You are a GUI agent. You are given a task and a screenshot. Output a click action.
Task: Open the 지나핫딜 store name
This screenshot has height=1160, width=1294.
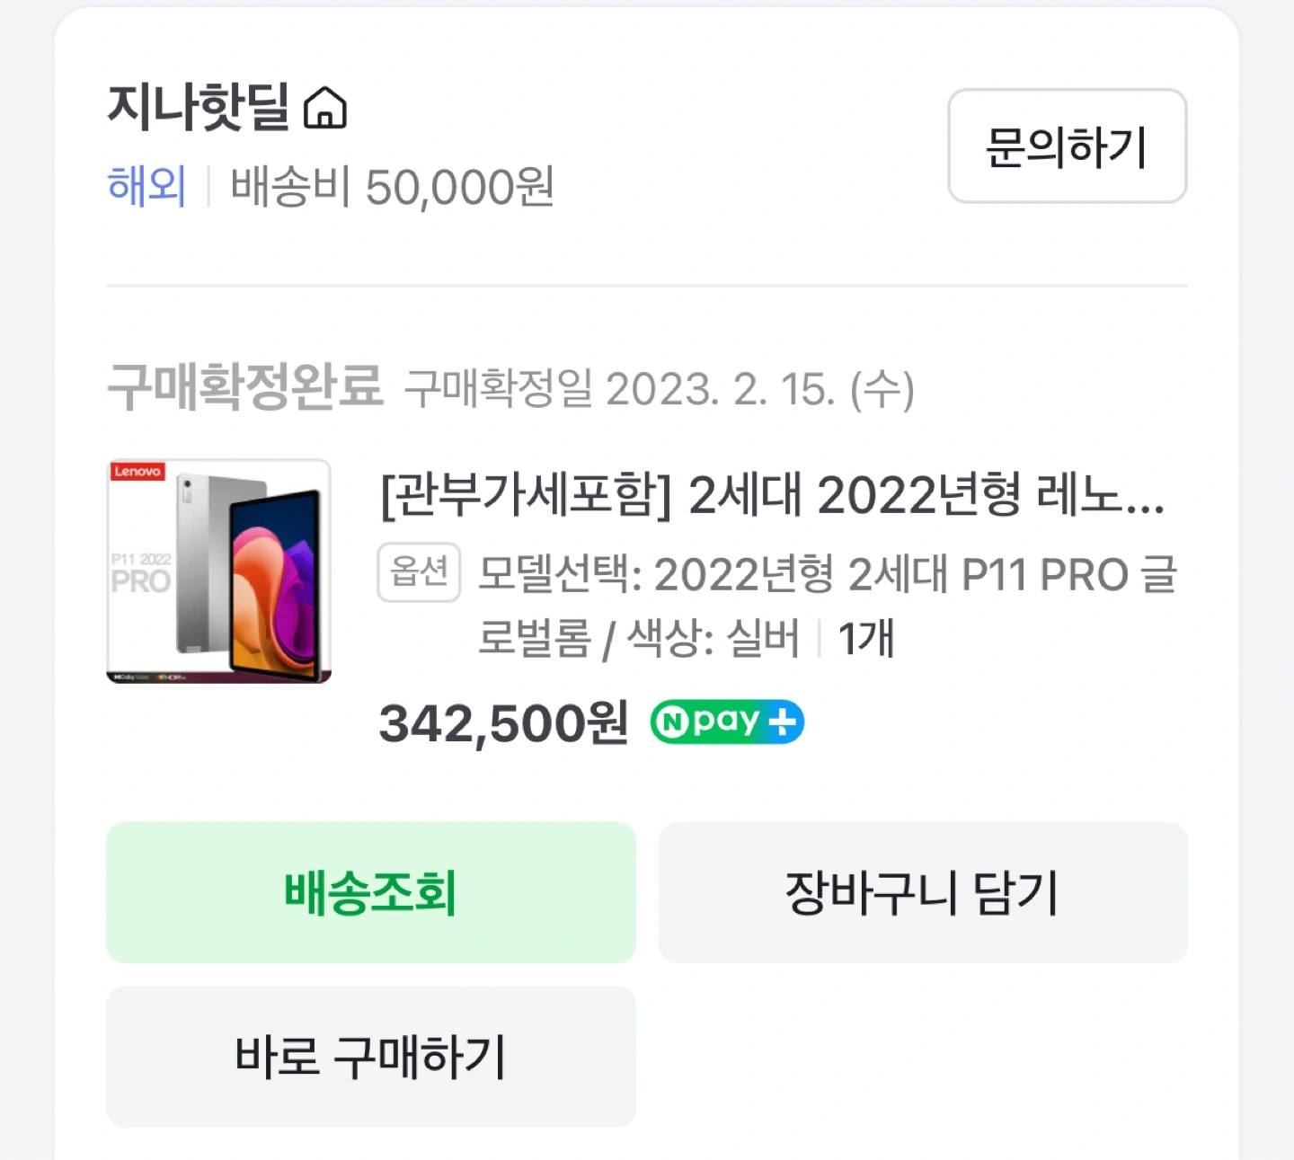198,107
